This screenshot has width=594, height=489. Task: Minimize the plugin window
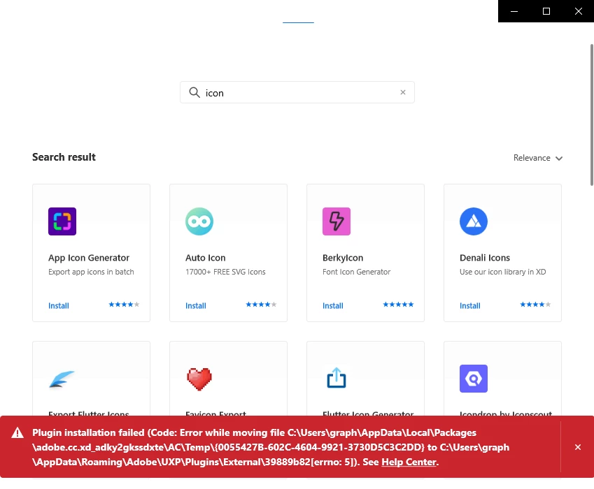(x=514, y=11)
